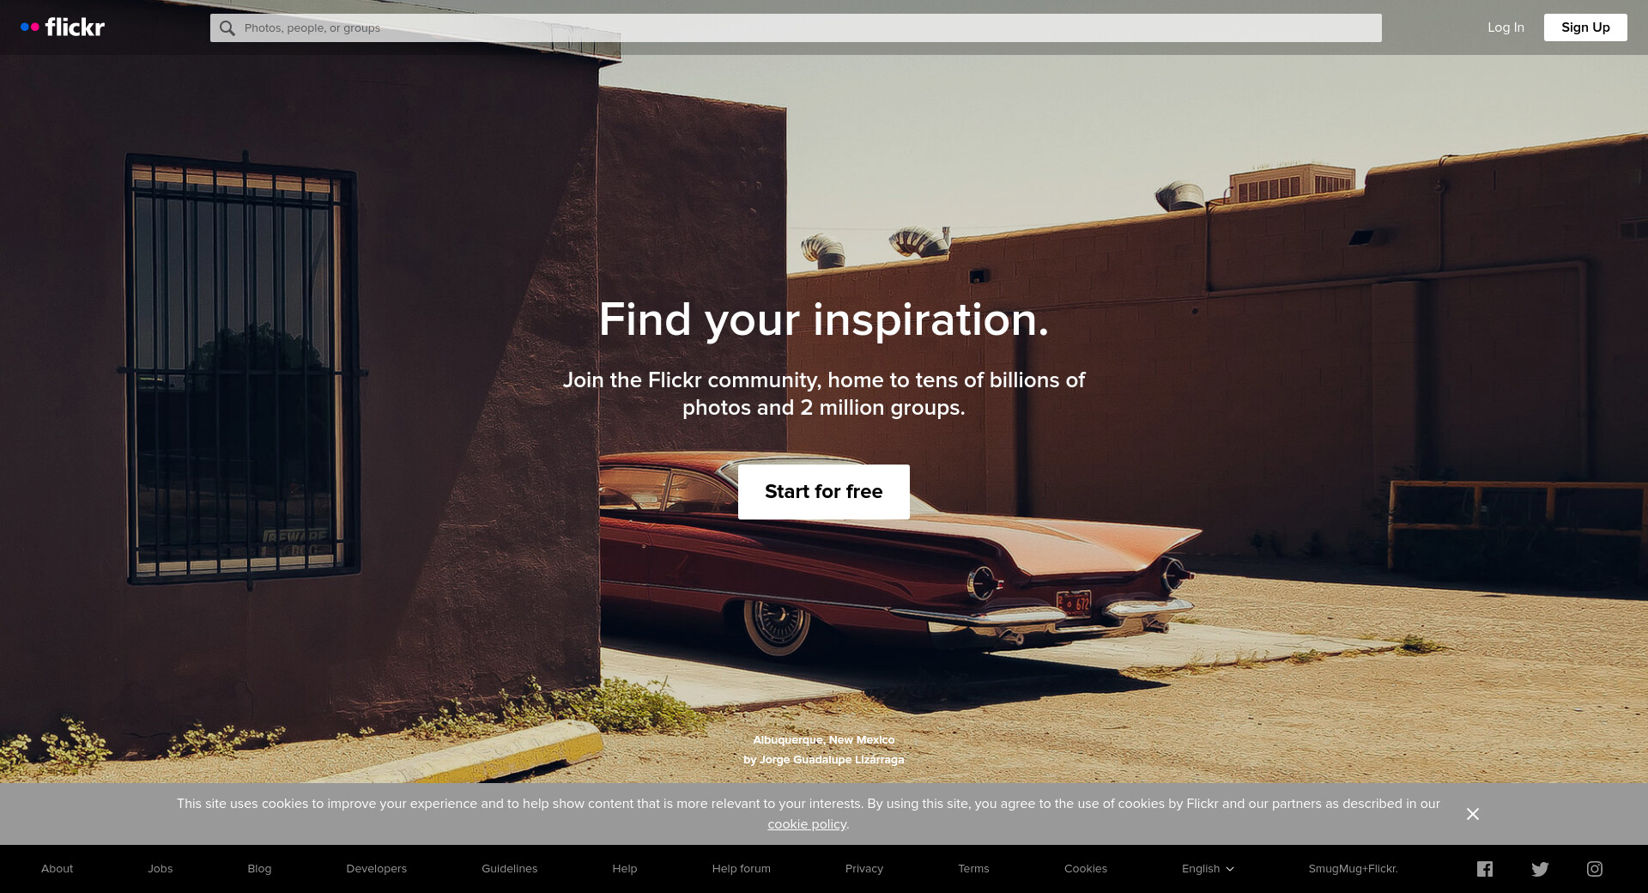Open the Help forum link
The width and height of the screenshot is (1648, 893).
coord(742,869)
